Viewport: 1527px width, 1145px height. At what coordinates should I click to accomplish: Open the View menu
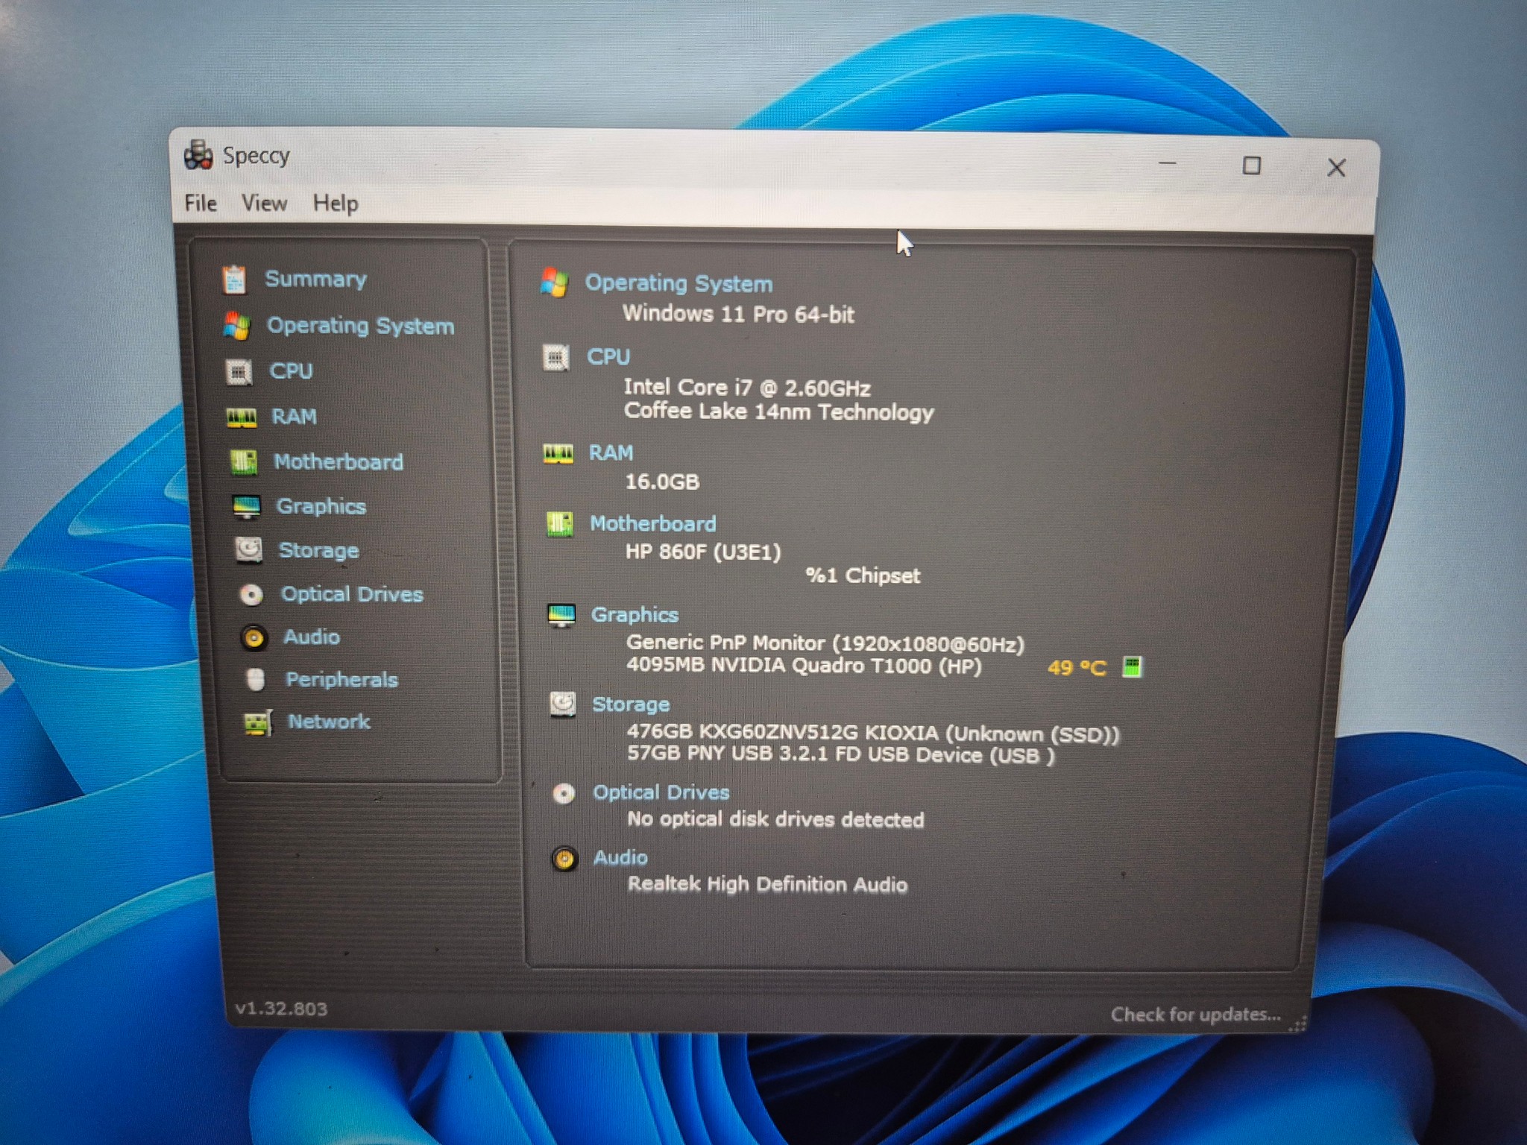(x=264, y=203)
